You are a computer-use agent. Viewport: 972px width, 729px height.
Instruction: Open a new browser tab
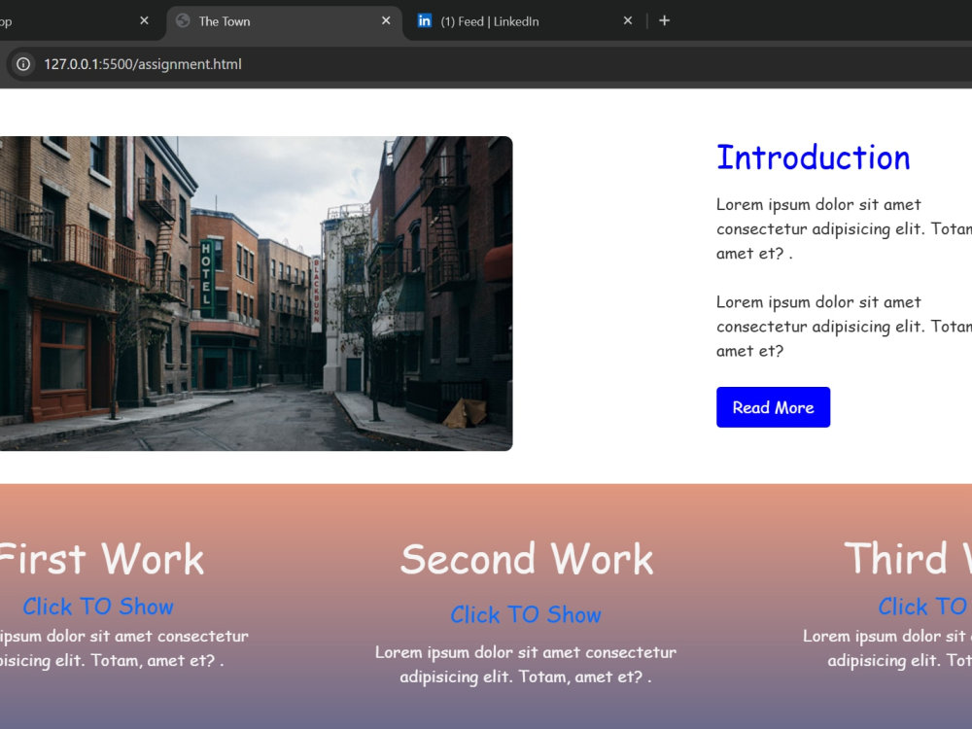tap(664, 21)
